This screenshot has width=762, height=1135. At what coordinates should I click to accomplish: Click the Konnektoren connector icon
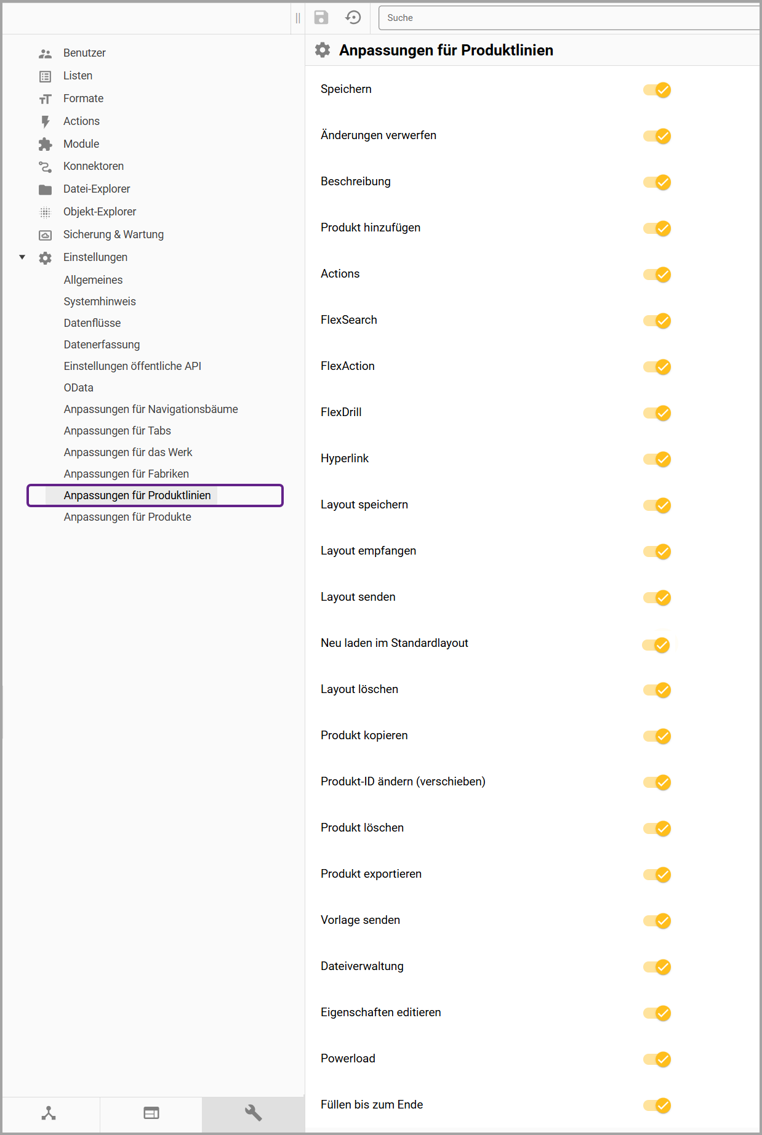(x=45, y=167)
